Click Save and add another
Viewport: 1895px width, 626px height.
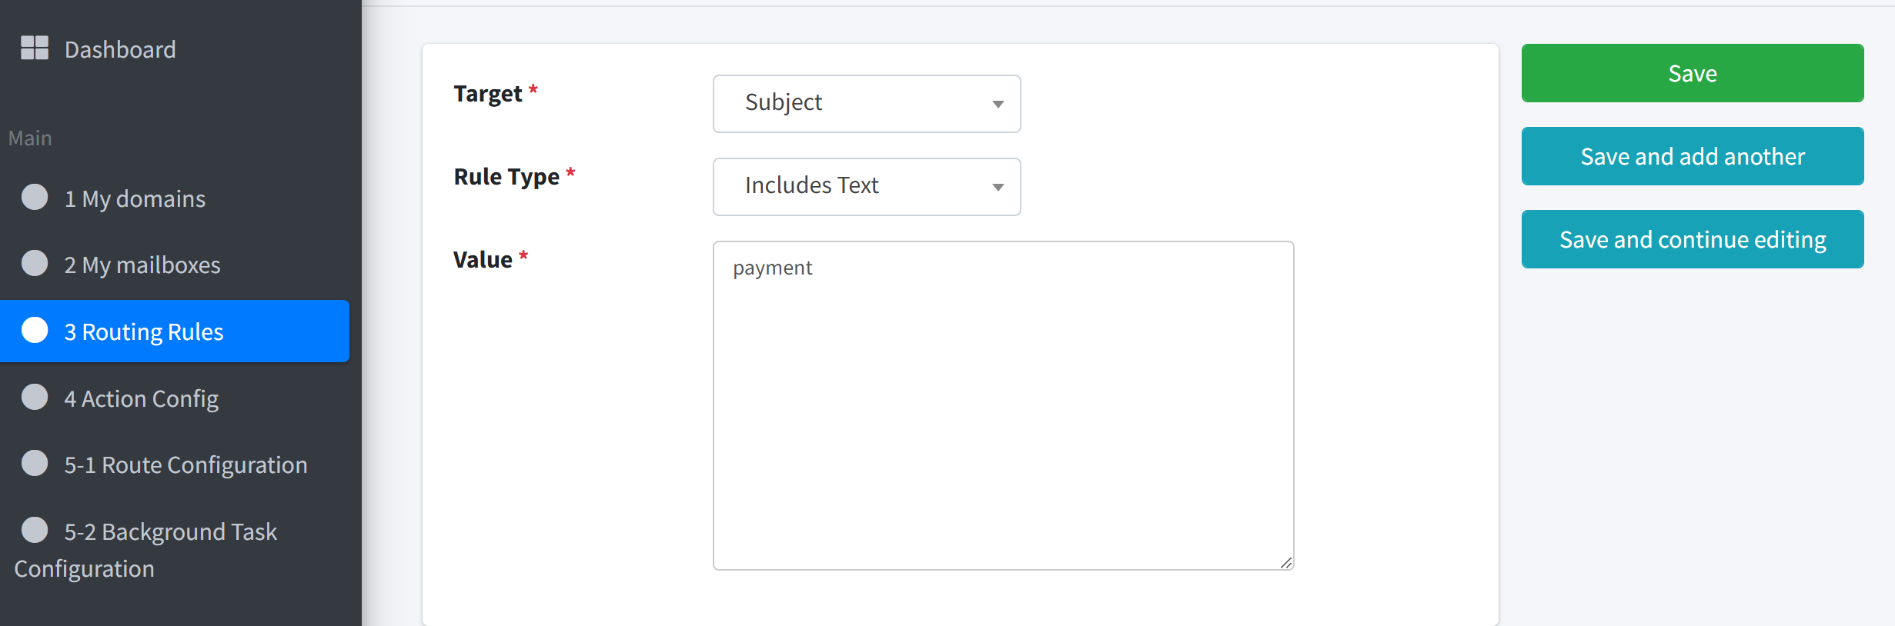click(x=1693, y=156)
